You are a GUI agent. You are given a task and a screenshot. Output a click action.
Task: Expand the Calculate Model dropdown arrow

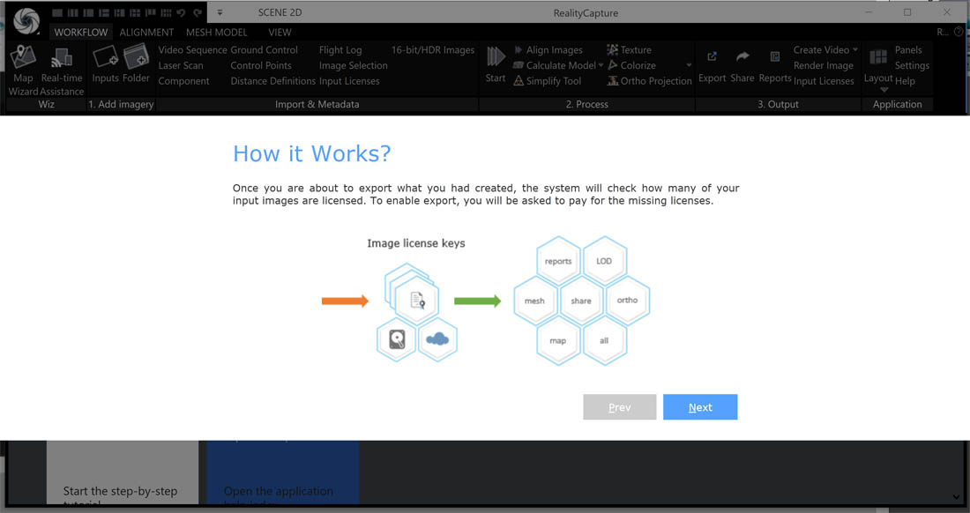601,65
